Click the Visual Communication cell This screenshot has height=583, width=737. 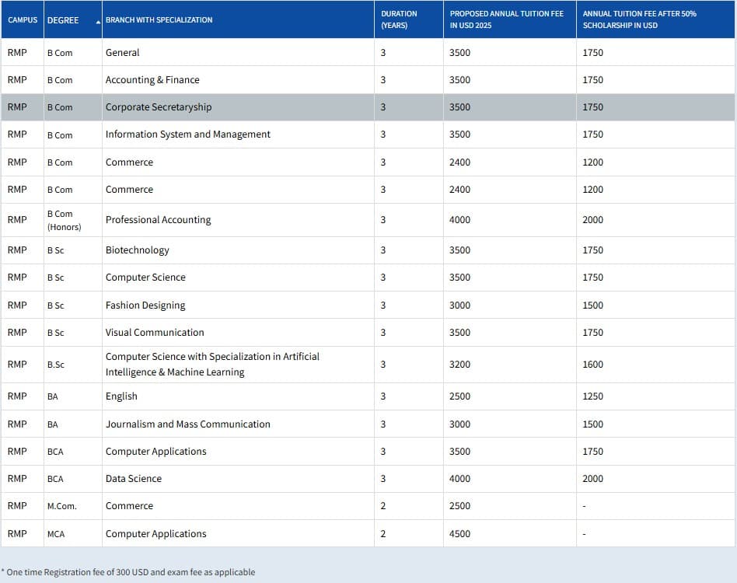(155, 333)
